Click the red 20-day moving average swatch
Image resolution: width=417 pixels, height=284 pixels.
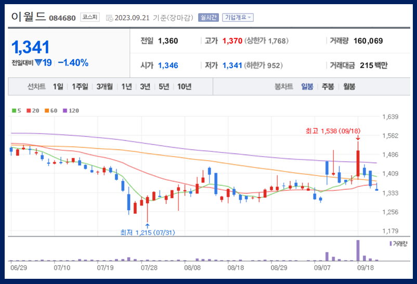point(29,111)
